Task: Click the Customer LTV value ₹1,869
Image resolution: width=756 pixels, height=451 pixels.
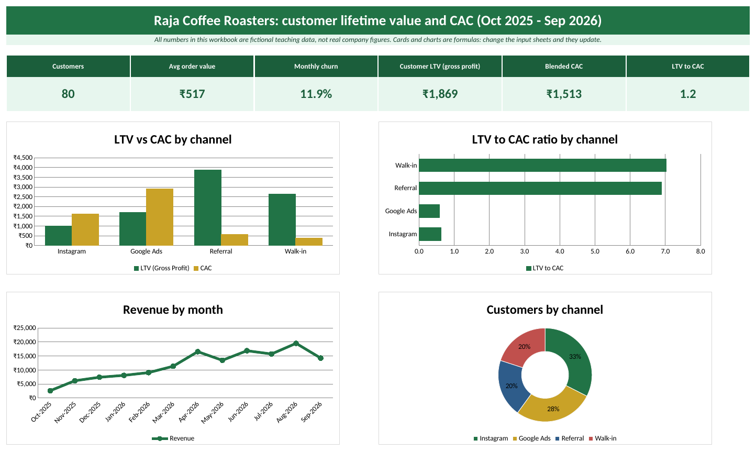Action: tap(440, 94)
